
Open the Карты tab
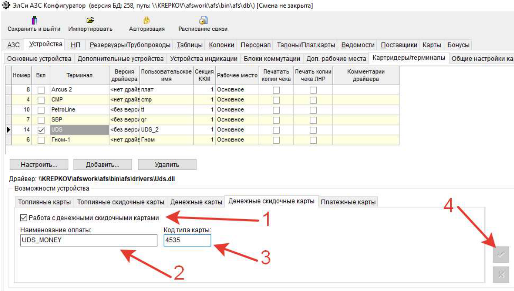(432, 45)
